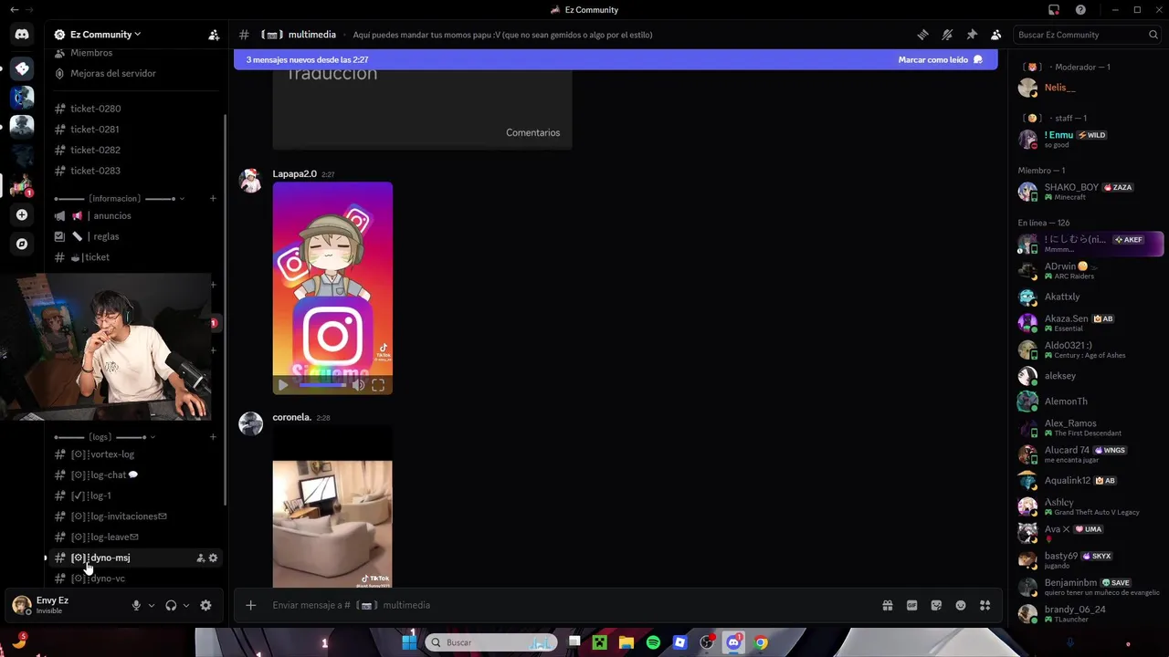
Task: Open the Threads icon in channel header
Action: 922,35
